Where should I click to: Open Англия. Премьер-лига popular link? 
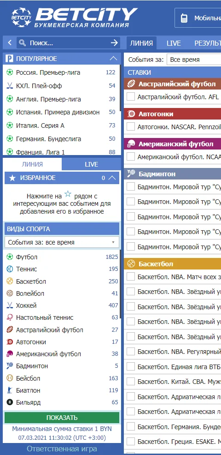[x=48, y=99]
